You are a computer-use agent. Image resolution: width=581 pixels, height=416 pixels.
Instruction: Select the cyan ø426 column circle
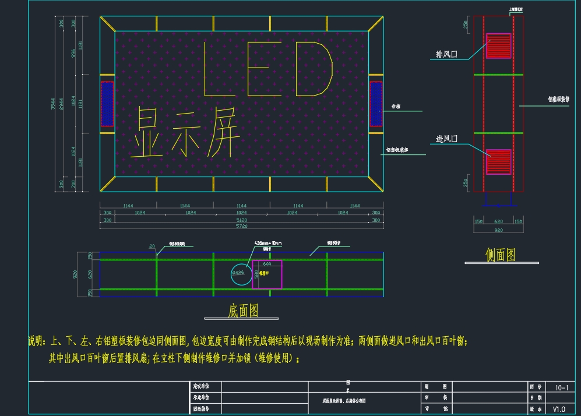tap(242, 274)
